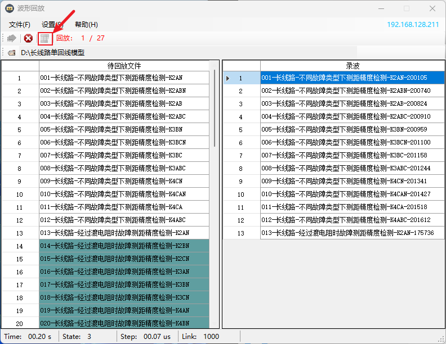The image size is (446, 344).
Task: Click row number 8 in recording list
Action: pos(240,169)
